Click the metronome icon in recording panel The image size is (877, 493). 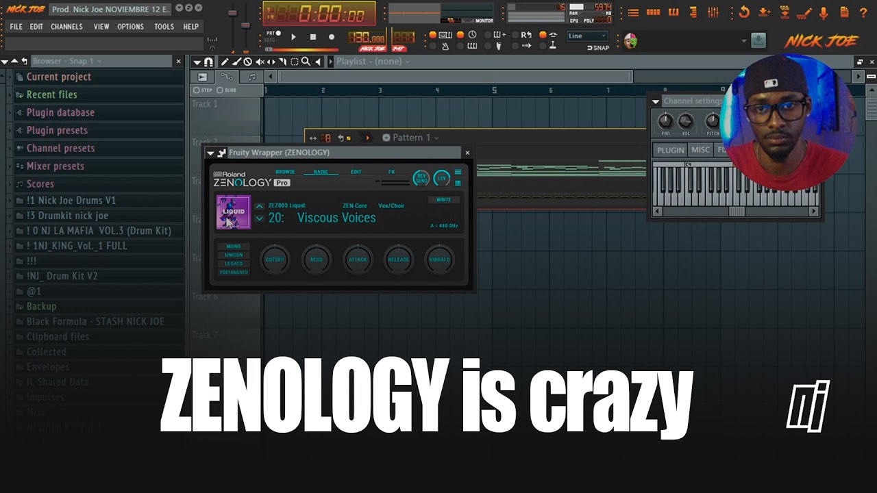(445, 47)
